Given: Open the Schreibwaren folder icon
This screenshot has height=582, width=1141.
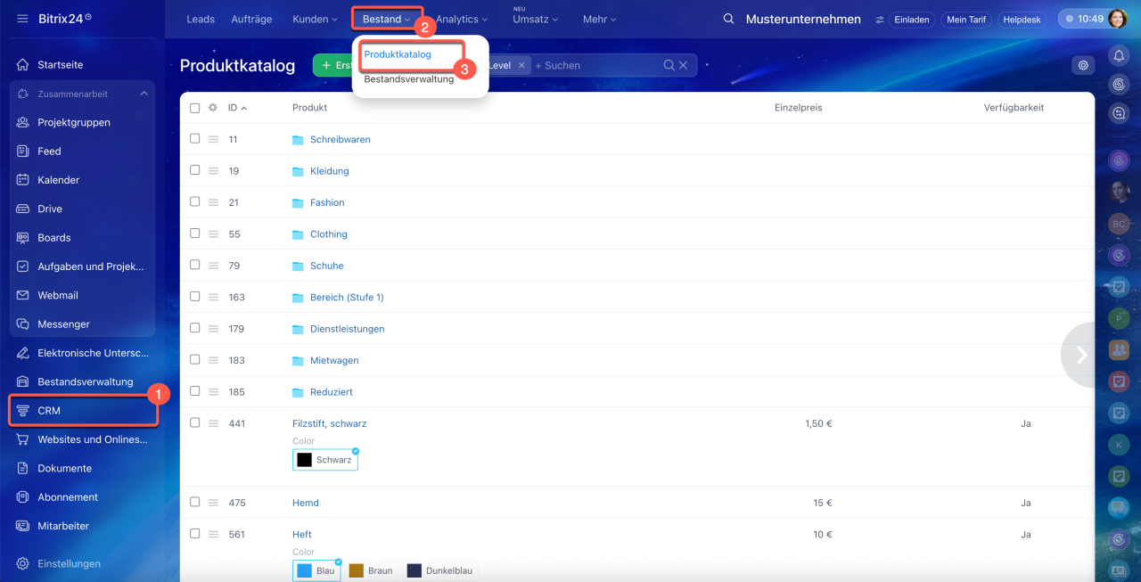Looking at the screenshot, I should coord(298,140).
